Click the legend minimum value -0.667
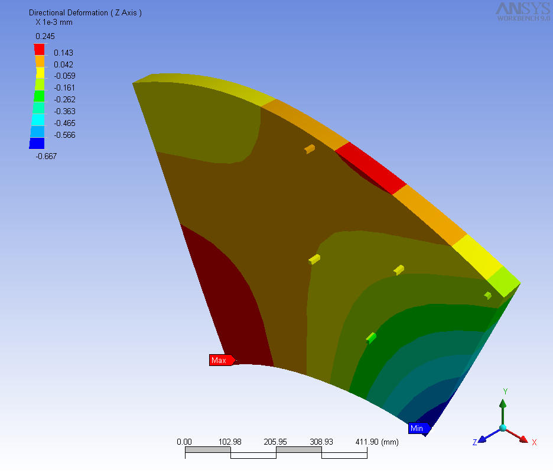This screenshot has width=553, height=473. click(46, 156)
